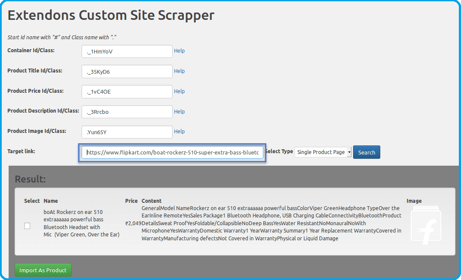This screenshot has width=461, height=280.
Task: Focus the Product Description Id/Class field
Action: [127, 112]
